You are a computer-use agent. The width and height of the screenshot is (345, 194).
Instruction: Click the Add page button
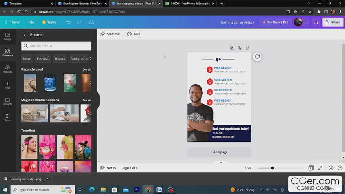coord(219,152)
